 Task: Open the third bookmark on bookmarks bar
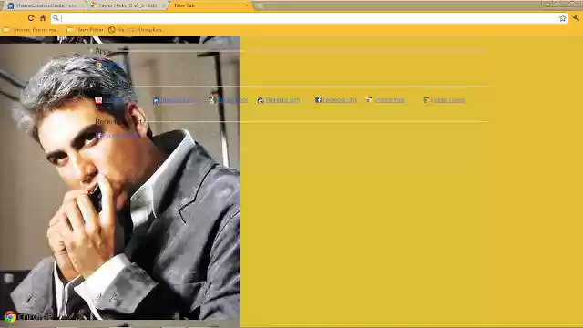click(x=136, y=30)
